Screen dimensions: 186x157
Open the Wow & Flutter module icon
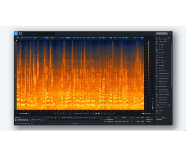click(157, 102)
